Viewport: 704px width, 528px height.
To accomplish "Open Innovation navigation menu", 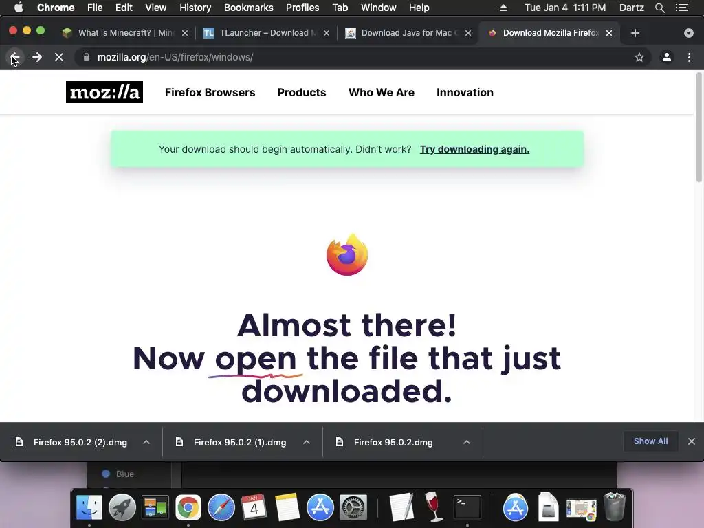I will (465, 92).
